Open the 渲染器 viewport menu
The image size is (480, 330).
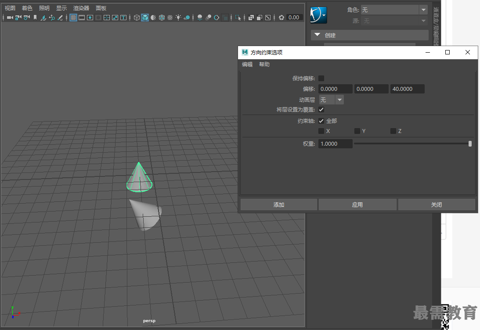pyautogui.click(x=81, y=8)
